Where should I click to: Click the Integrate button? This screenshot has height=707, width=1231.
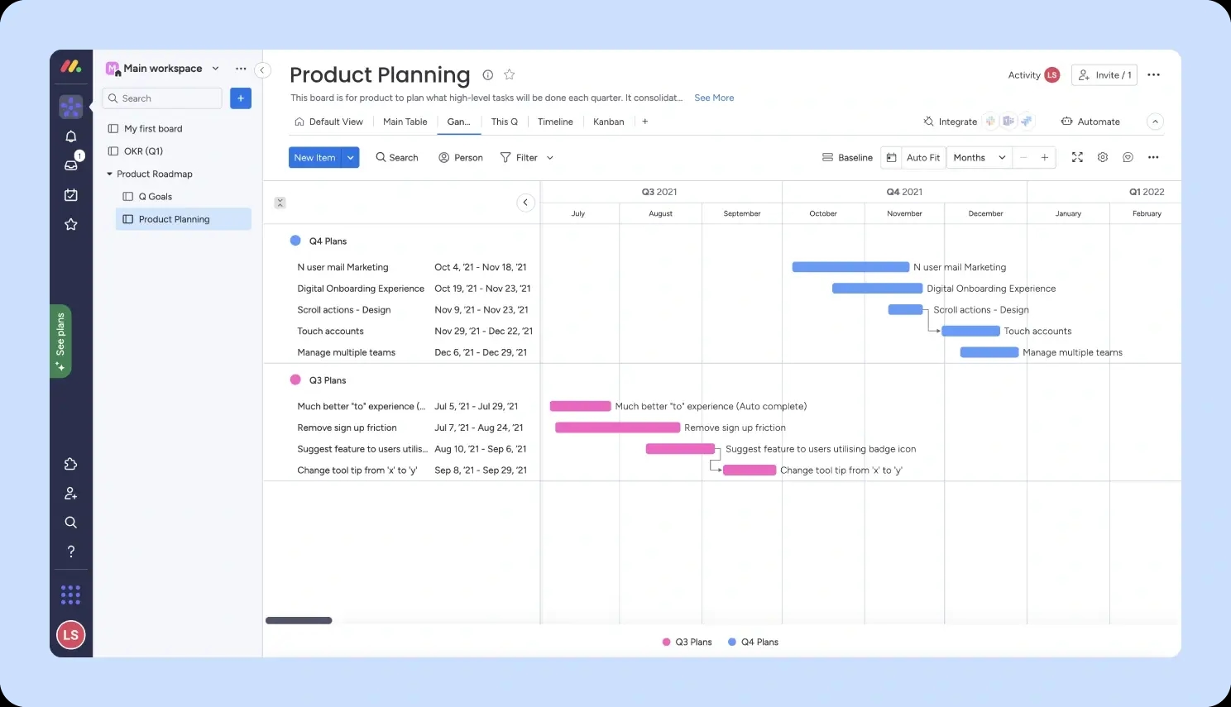(951, 122)
